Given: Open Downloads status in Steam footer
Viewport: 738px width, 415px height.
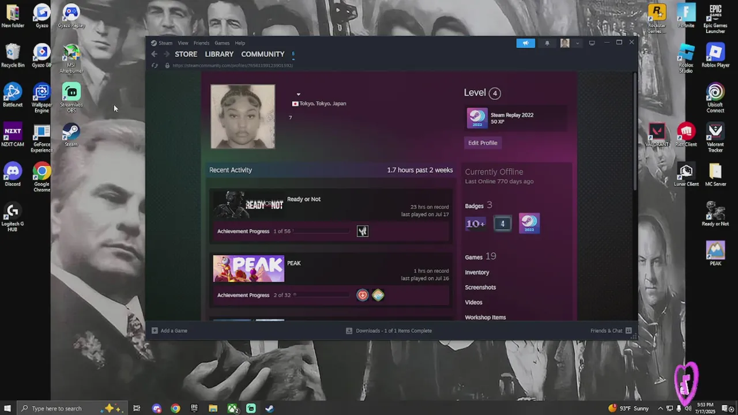Looking at the screenshot, I should pos(389,331).
